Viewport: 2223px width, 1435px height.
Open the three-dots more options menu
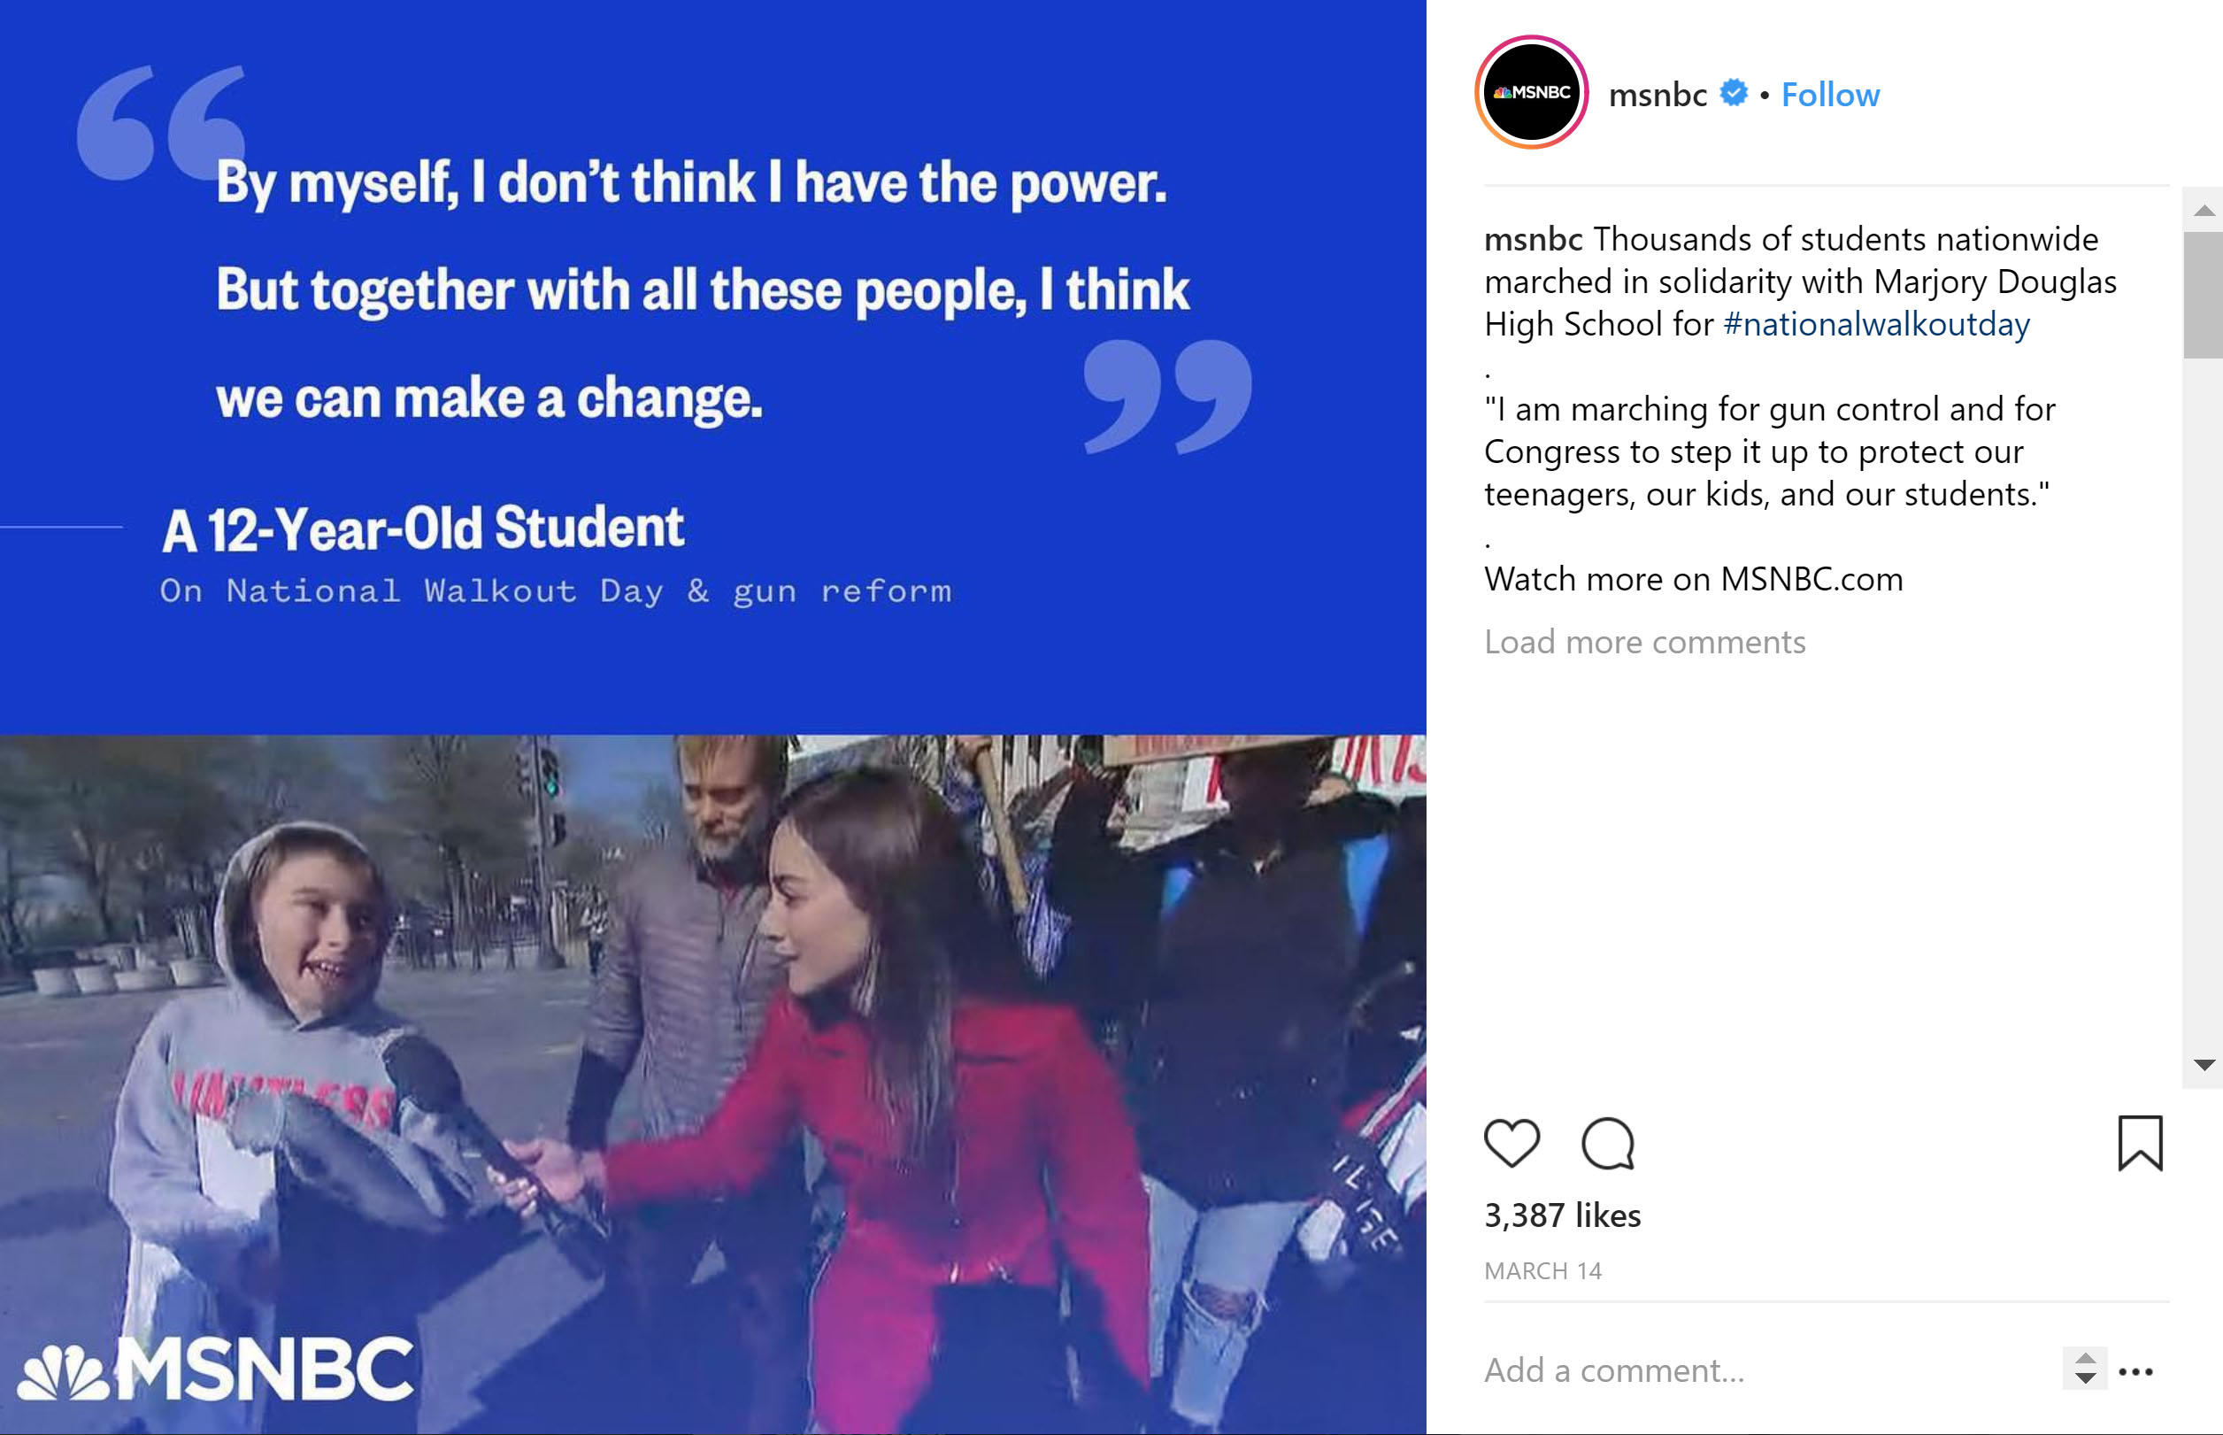pyautogui.click(x=2135, y=1371)
